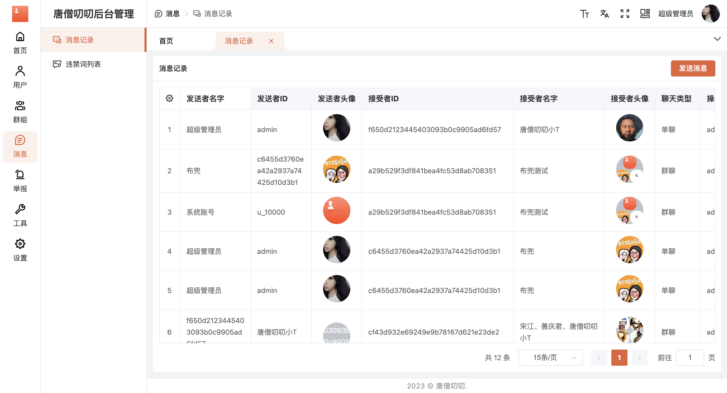Viewport: 727px width, 393px height.
Task: Go to next page arrow
Action: pyautogui.click(x=639, y=357)
